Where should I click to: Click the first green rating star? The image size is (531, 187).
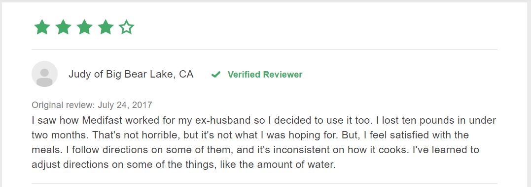click(42, 27)
